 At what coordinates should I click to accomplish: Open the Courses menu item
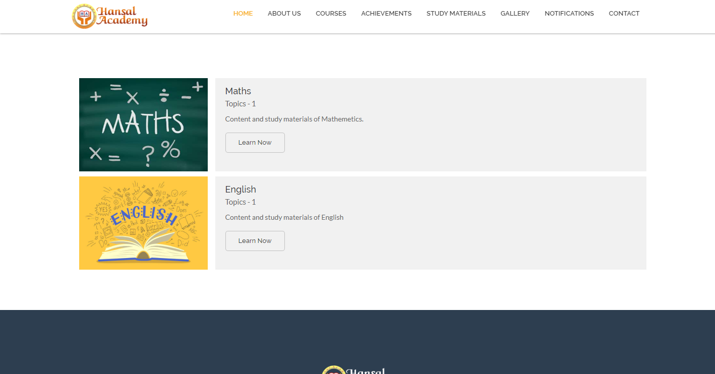coord(331,14)
